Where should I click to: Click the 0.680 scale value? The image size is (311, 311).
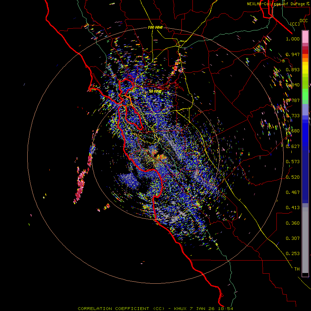tap(293, 131)
